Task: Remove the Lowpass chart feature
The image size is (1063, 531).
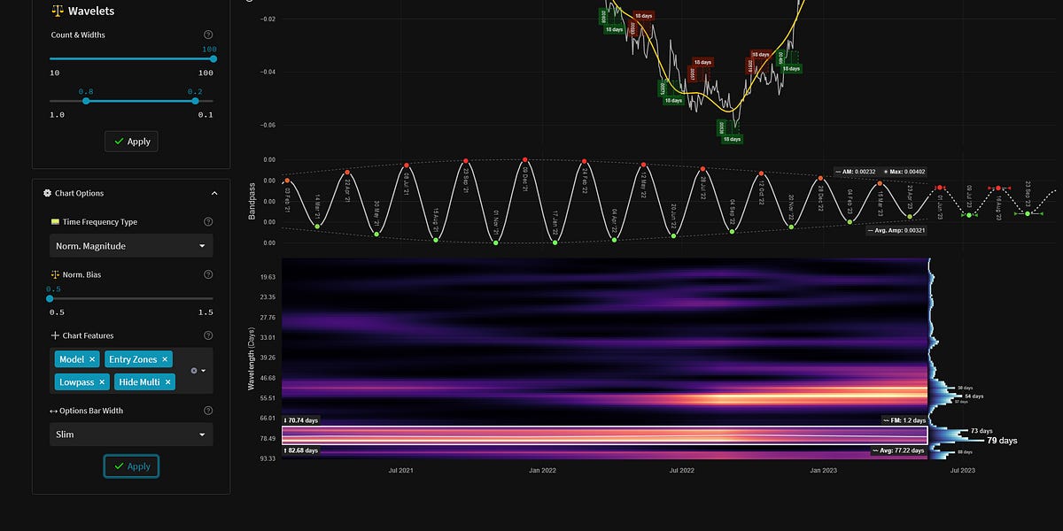Action: pos(103,381)
